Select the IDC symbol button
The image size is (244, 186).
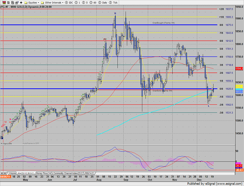click(x=69, y=3)
